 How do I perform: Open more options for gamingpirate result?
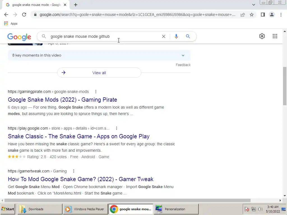coord(96,92)
